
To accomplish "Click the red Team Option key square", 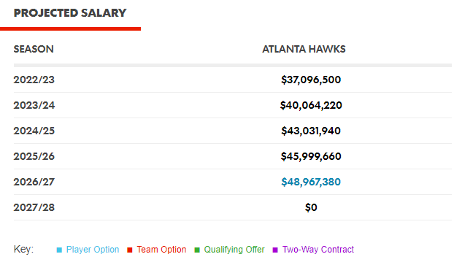I will click(x=130, y=250).
